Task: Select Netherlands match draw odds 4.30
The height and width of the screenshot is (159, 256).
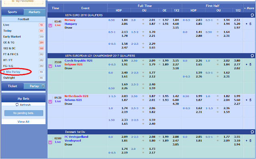Action: [176, 104]
